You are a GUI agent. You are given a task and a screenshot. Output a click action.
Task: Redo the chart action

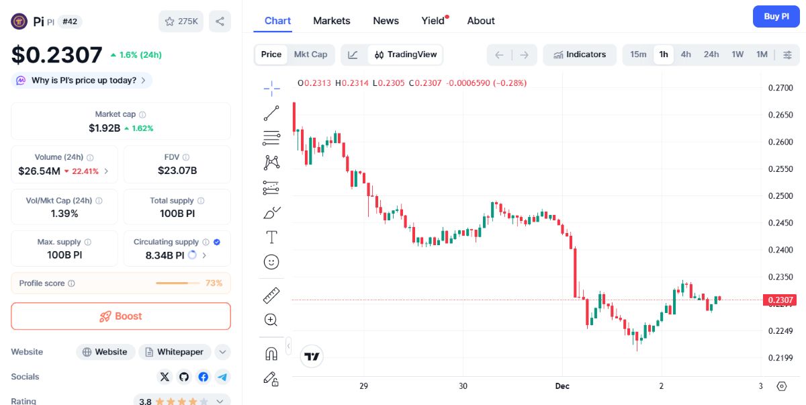(525, 54)
